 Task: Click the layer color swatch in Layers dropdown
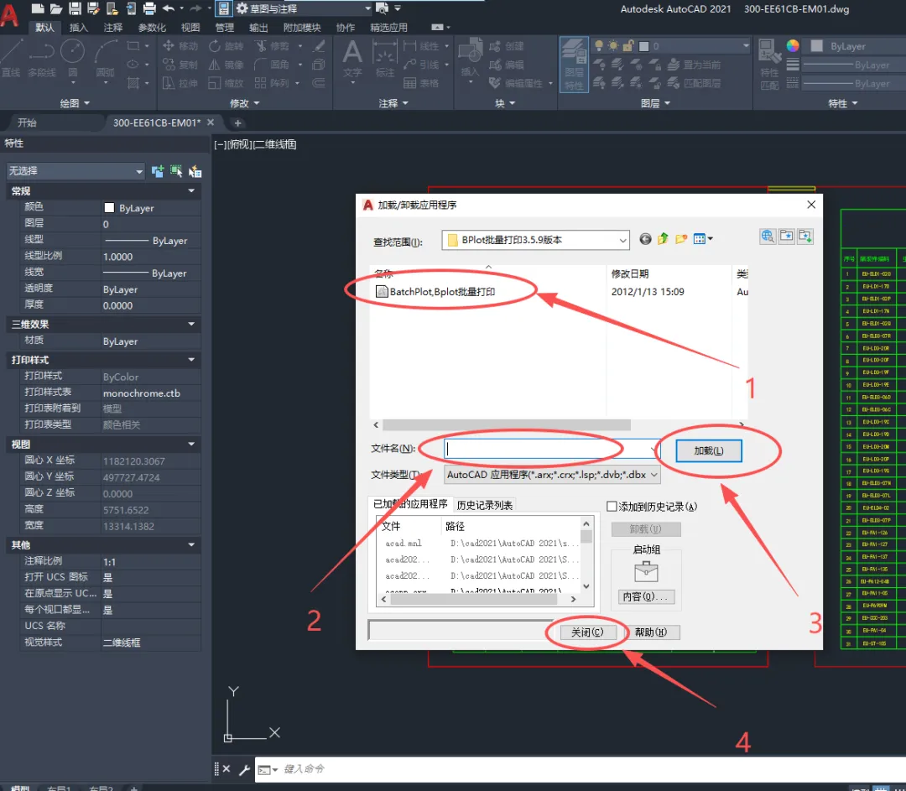pyautogui.click(x=643, y=45)
